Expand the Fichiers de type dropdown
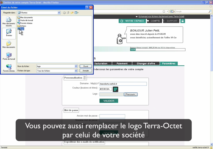 point(76,71)
